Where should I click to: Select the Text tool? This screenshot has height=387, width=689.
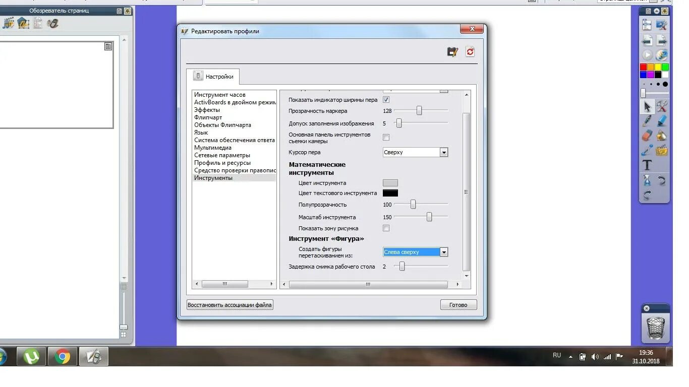point(647,165)
